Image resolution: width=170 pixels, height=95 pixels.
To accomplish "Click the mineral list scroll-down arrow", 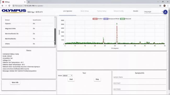I will coord(55,46).
